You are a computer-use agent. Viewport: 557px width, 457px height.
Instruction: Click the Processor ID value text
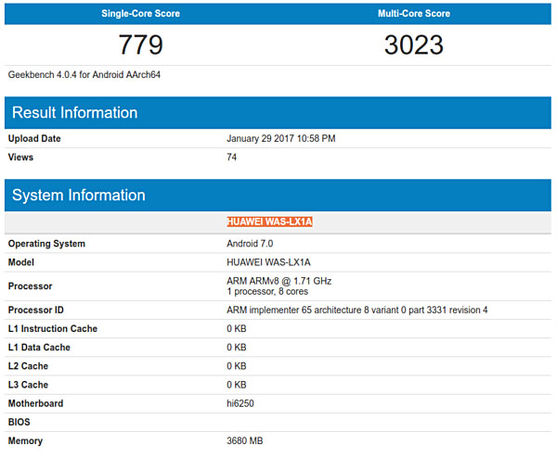coord(356,310)
